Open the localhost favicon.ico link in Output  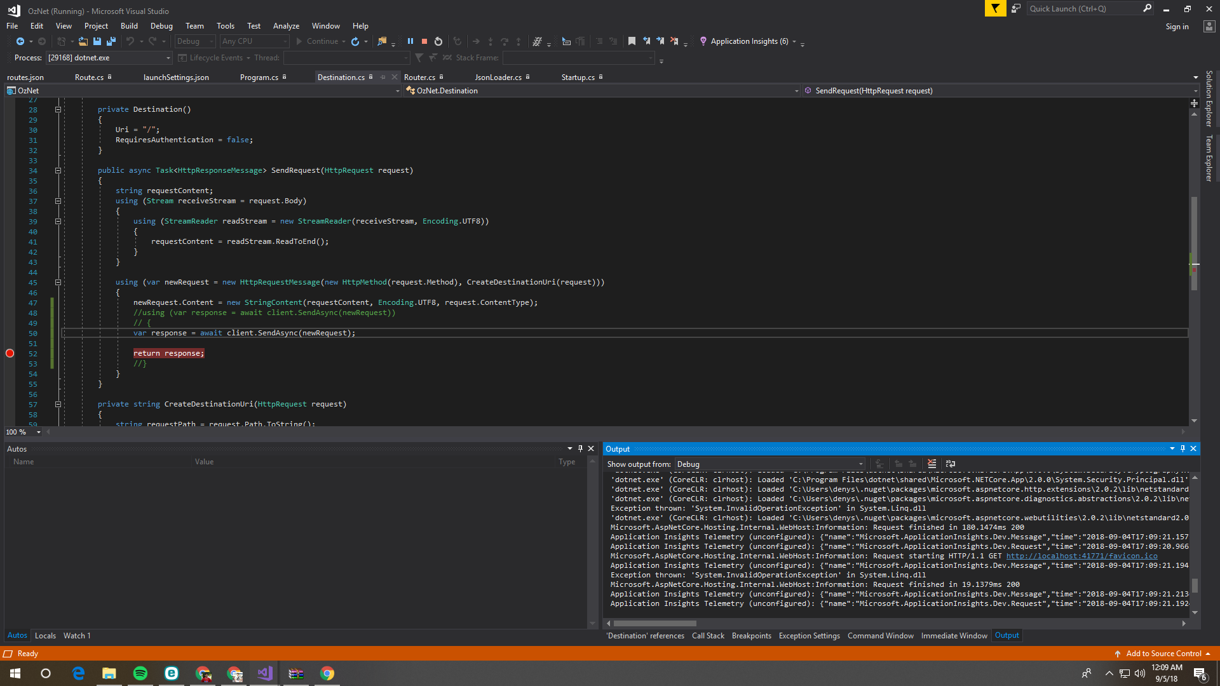pyautogui.click(x=1081, y=556)
